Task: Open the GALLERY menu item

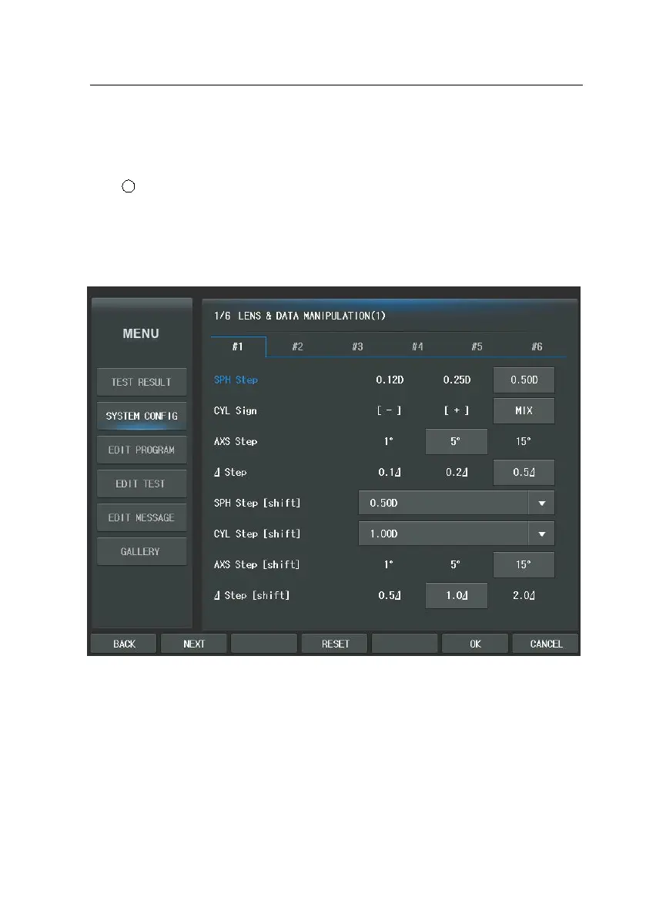Action: 142,551
